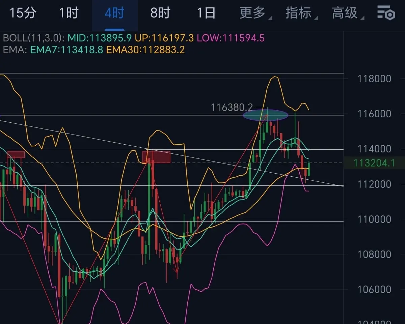Click the EMA: indicator label
Image resolution: width=405 pixels, height=324 pixels.
pos(16,50)
